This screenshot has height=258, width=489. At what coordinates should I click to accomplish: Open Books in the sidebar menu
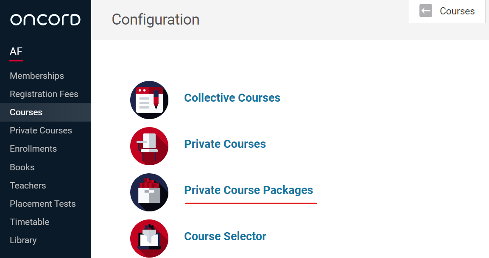click(x=22, y=167)
